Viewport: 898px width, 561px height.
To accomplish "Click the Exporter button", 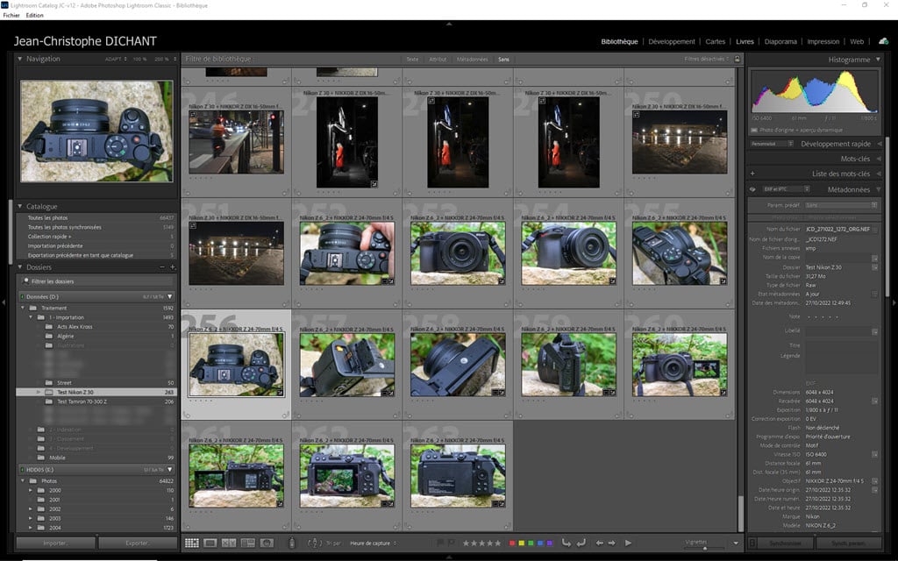I will coord(138,543).
